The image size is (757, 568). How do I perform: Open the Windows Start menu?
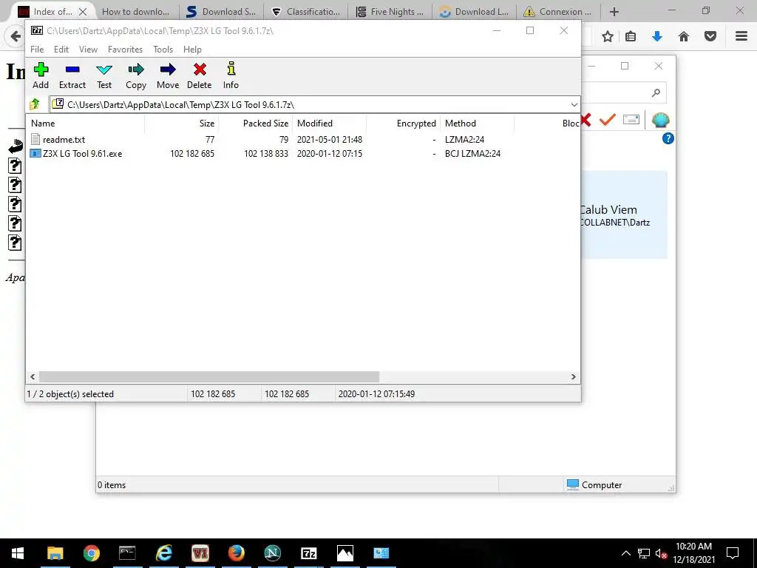tap(18, 553)
